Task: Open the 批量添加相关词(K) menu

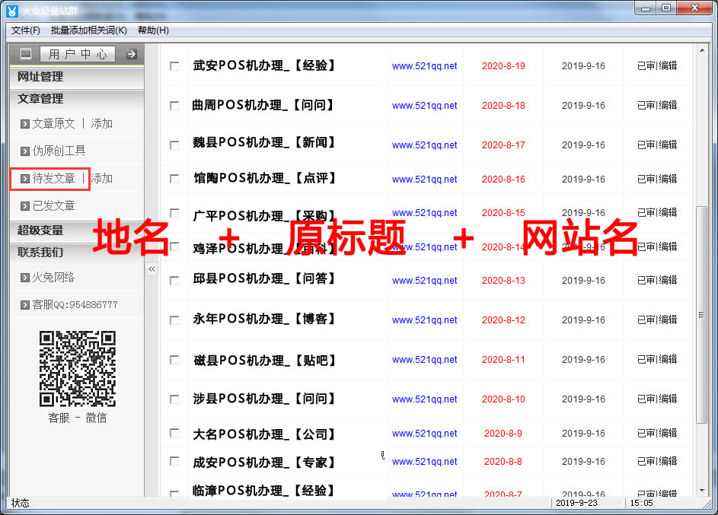Action: (88, 30)
